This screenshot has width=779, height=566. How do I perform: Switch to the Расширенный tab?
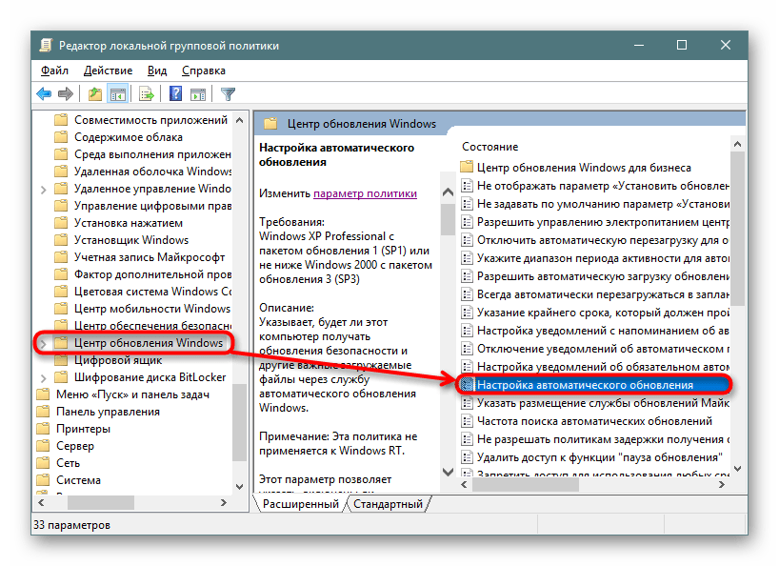301,503
